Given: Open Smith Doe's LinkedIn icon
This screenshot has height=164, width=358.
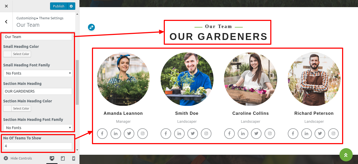Looking at the screenshot, I should click(x=179, y=134).
